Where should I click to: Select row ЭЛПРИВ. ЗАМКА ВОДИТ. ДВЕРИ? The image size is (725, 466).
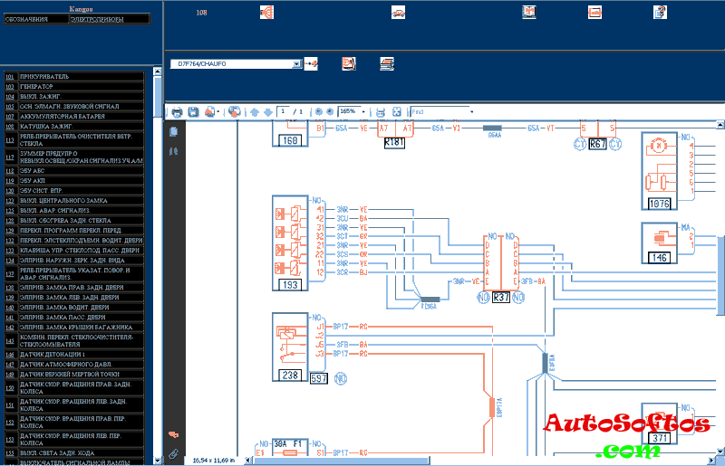pos(74,307)
